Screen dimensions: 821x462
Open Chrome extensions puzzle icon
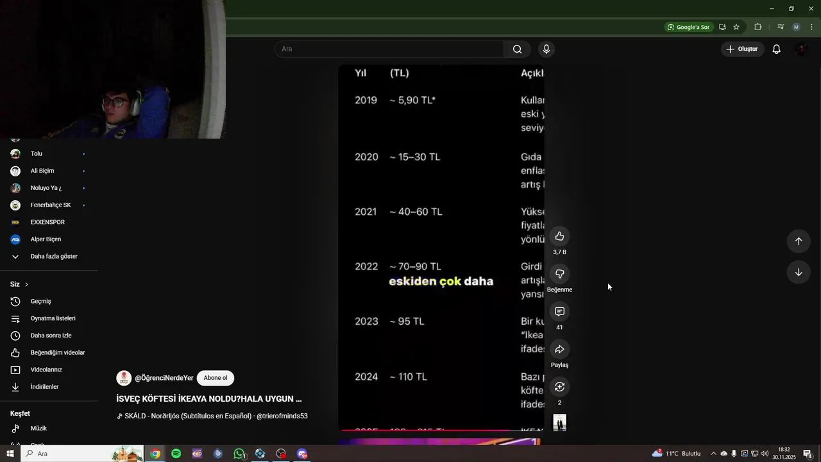758,27
